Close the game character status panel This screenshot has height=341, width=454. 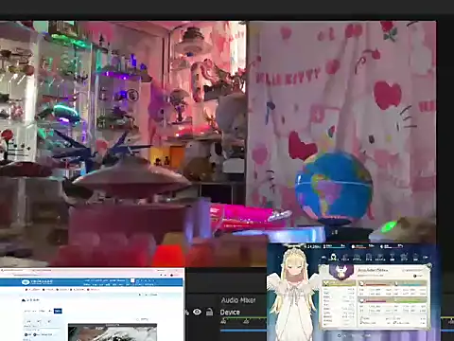pyautogui.click(x=428, y=266)
